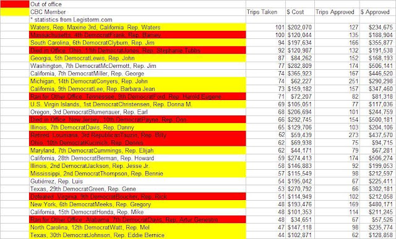Select the red 'Out of office' legend swatch

click(15, 4)
